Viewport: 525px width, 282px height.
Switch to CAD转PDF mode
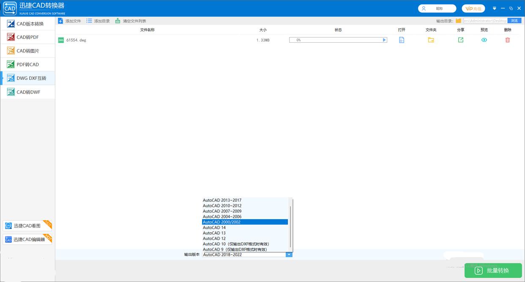pos(27,37)
